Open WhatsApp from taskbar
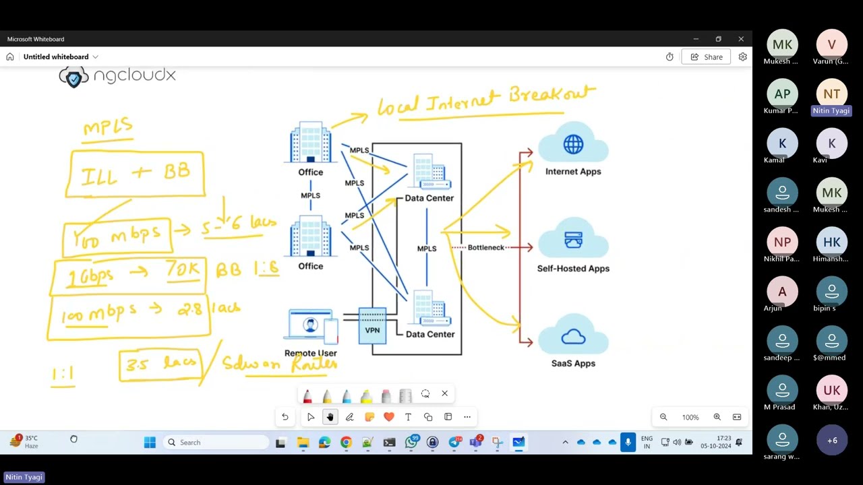This screenshot has width=863, height=485. (411, 443)
